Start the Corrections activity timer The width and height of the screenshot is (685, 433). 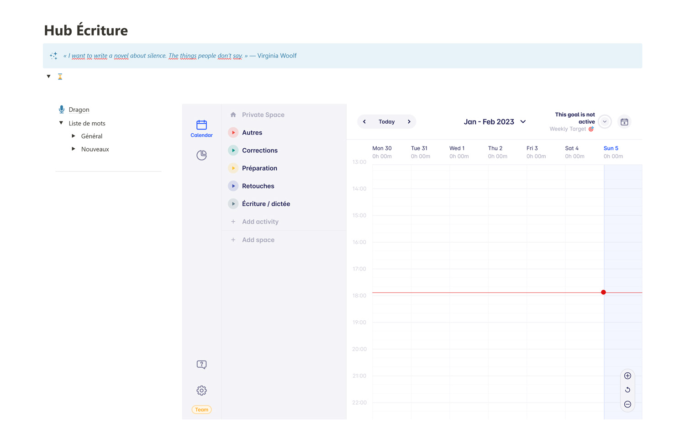click(233, 151)
